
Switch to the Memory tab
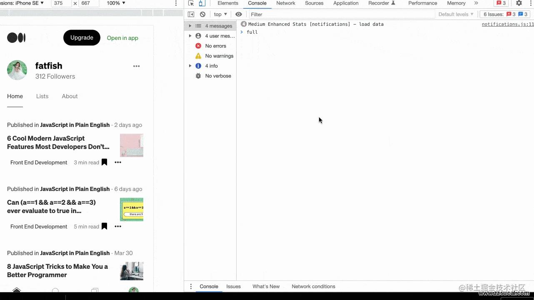coord(456,3)
